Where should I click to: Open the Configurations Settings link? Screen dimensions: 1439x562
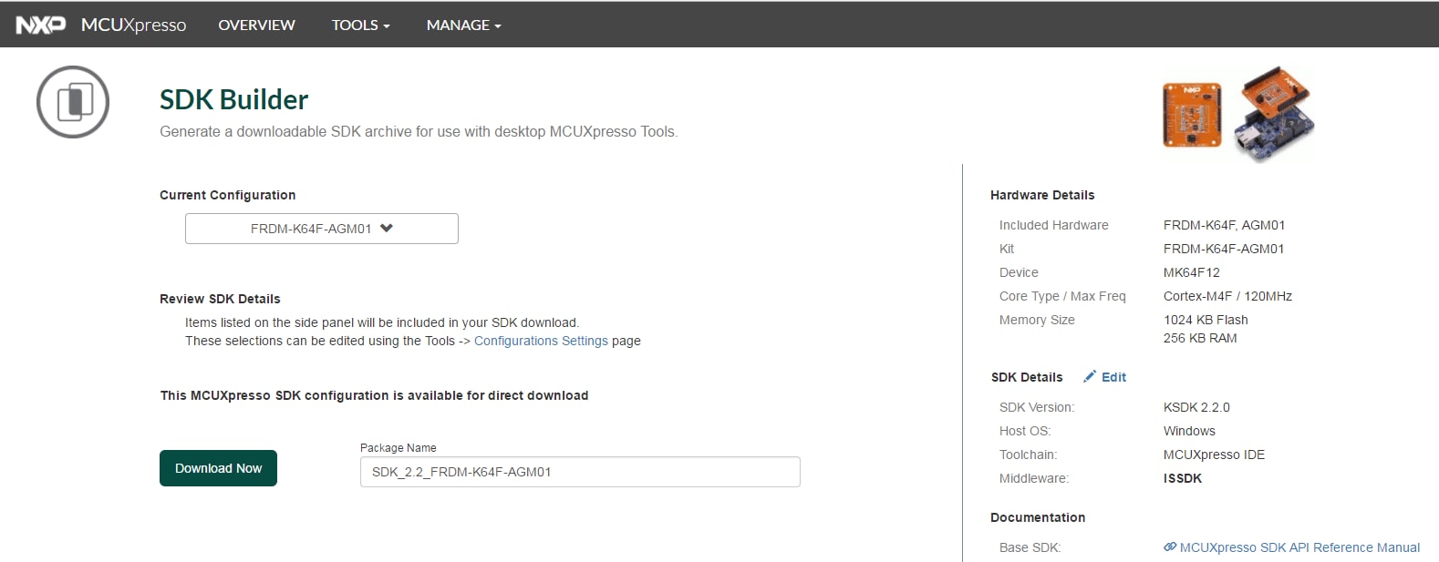[x=541, y=341]
